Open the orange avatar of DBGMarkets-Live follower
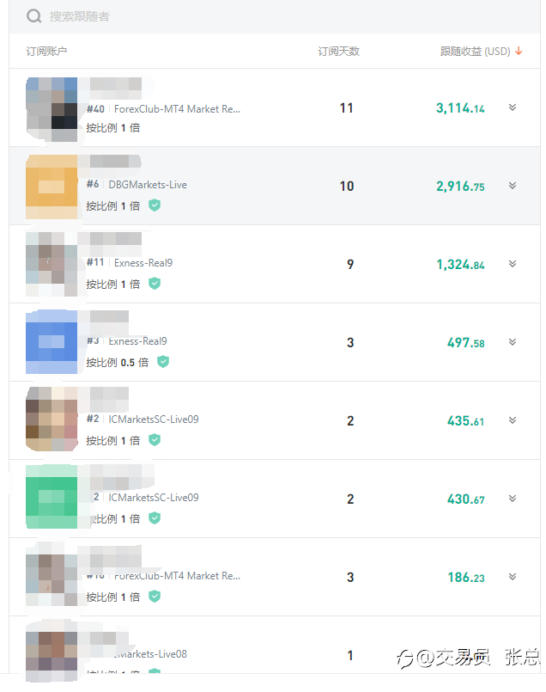546x692 pixels. point(52,187)
